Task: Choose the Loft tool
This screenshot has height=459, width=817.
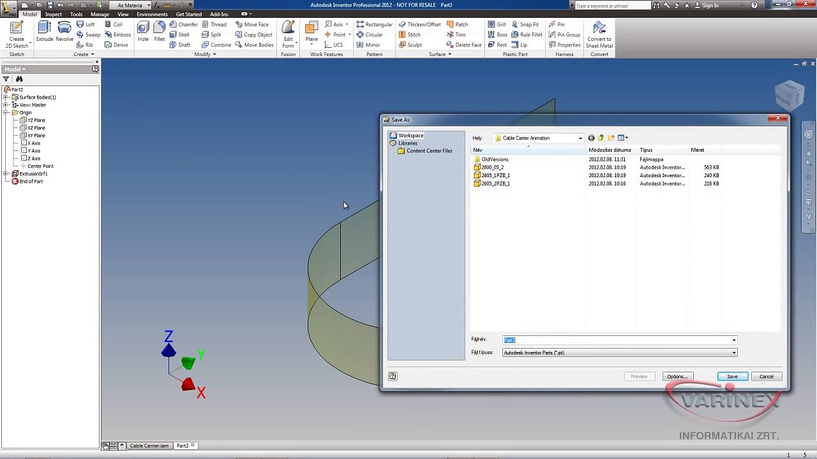Action: click(86, 24)
